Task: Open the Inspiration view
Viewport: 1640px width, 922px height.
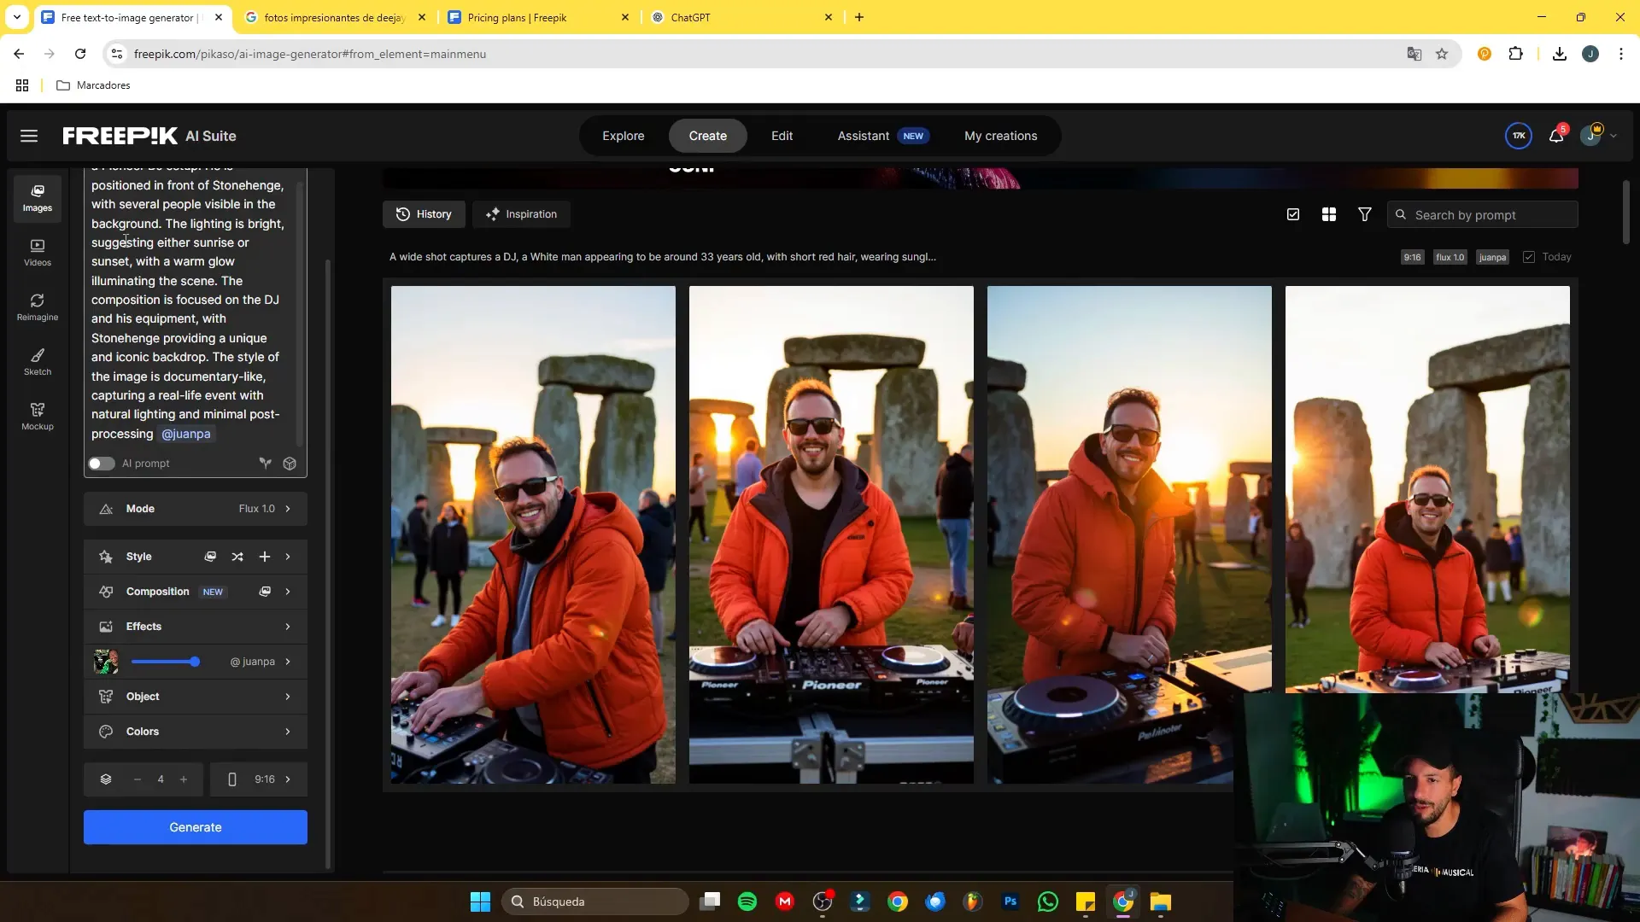Action: click(x=521, y=214)
